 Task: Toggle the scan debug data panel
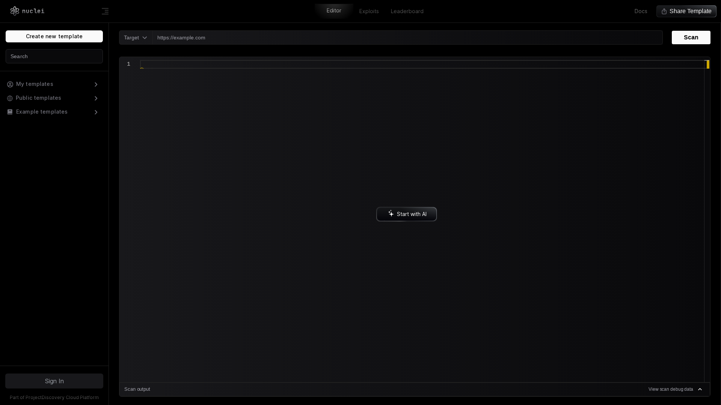pos(676,389)
